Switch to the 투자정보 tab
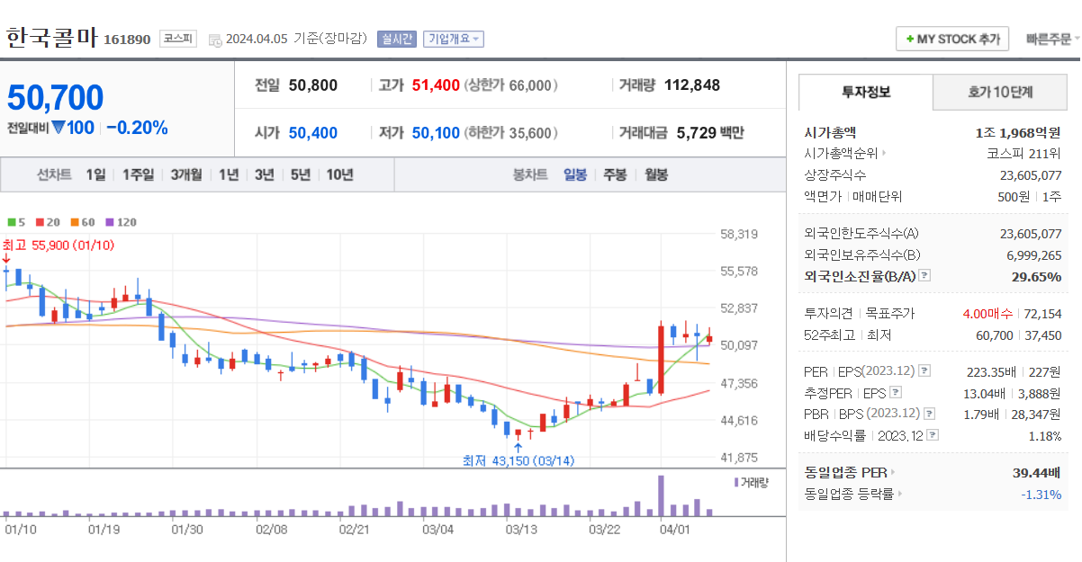The image size is (1082, 562). [866, 92]
